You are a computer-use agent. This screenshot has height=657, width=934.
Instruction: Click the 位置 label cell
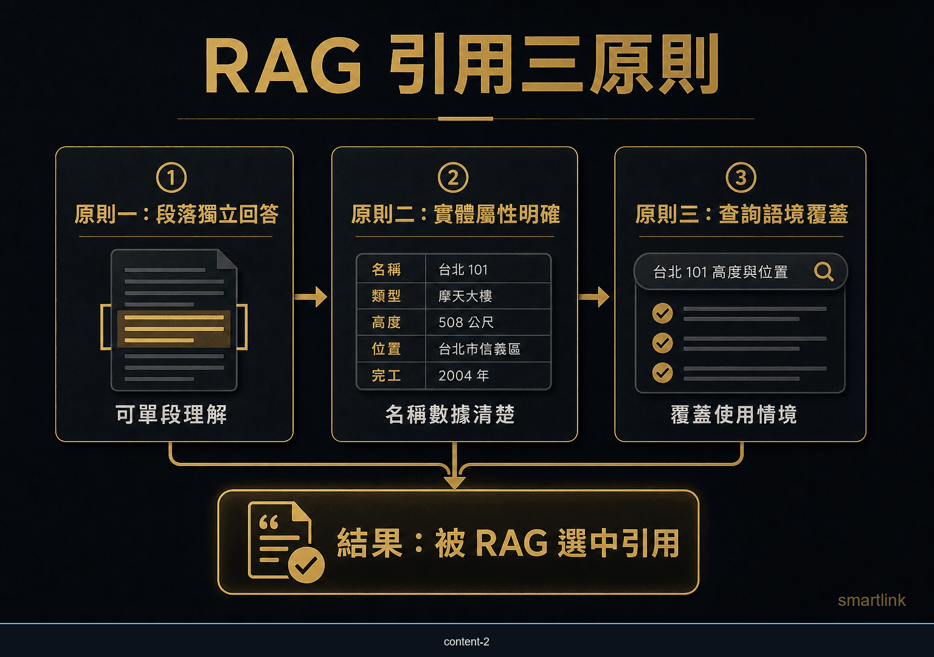[x=390, y=349]
